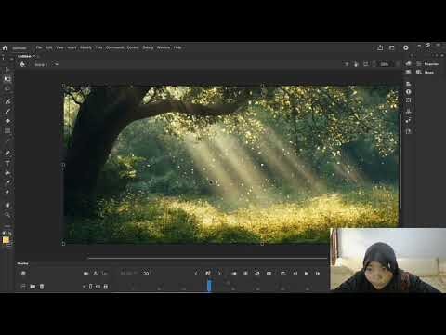
Task: Open the Help menu
Action: tap(177, 47)
